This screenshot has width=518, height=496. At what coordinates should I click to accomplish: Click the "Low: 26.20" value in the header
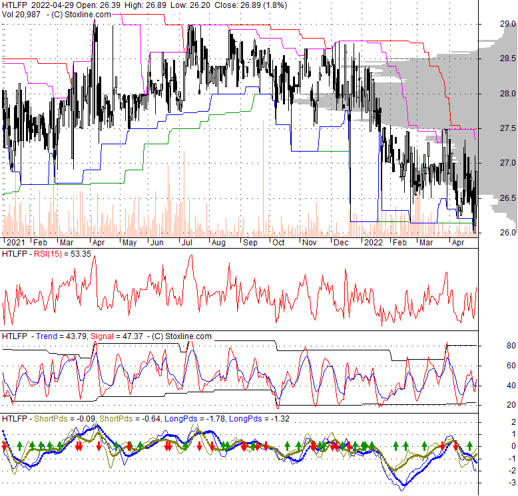[x=189, y=5]
